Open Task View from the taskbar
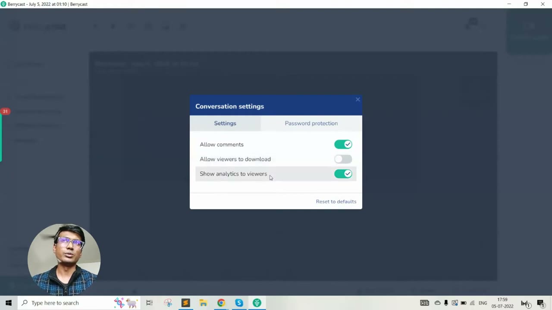 pyautogui.click(x=149, y=303)
